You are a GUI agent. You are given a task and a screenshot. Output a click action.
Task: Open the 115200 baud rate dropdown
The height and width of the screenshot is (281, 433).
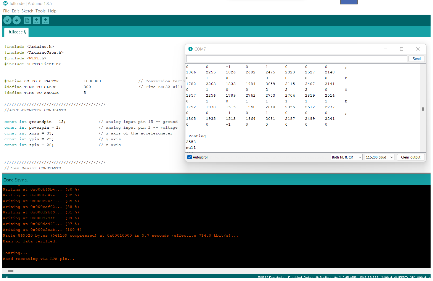(x=379, y=157)
